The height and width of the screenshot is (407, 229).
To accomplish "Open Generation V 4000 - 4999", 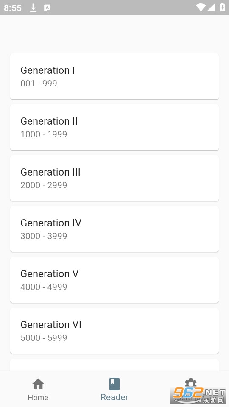I will pos(114,280).
